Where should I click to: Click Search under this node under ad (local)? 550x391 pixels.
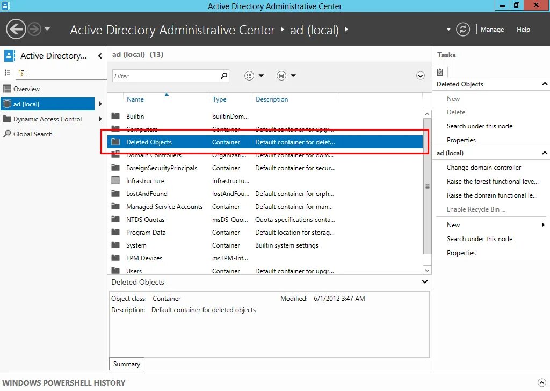[480, 239]
